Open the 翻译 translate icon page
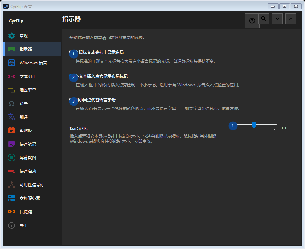Screen dimensions: 305x249 12,117
